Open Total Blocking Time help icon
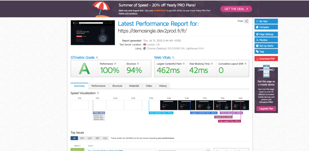Screen dimensions: 309x151 [x=212, y=64]
